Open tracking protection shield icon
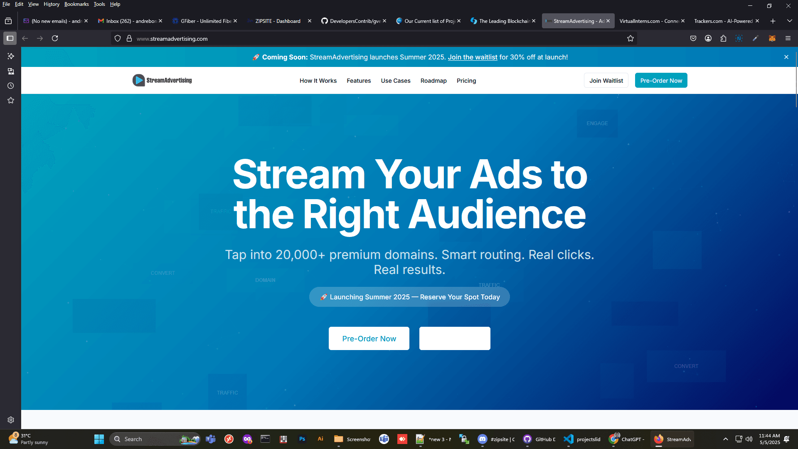 tap(118, 38)
